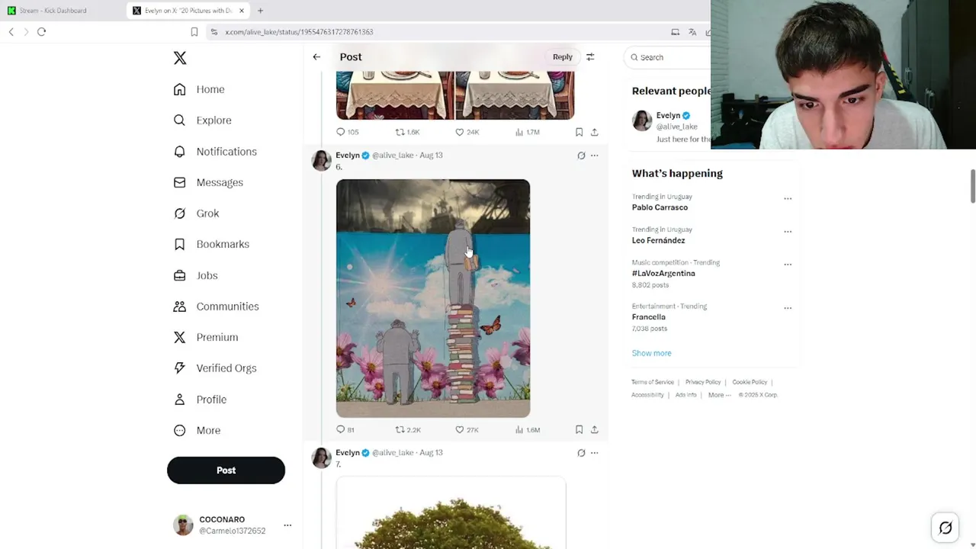Click @alive_lake handle on post 6

393,156
